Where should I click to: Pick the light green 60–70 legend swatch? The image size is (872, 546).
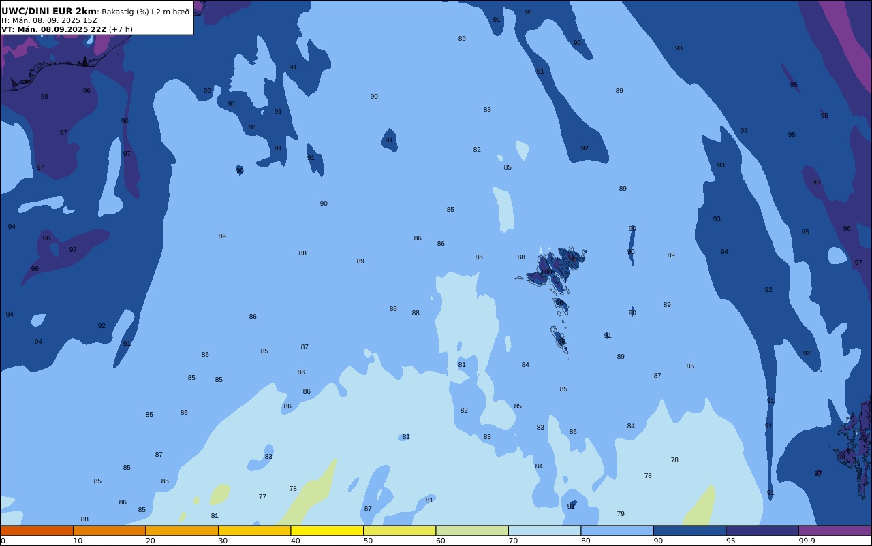pyautogui.click(x=472, y=530)
